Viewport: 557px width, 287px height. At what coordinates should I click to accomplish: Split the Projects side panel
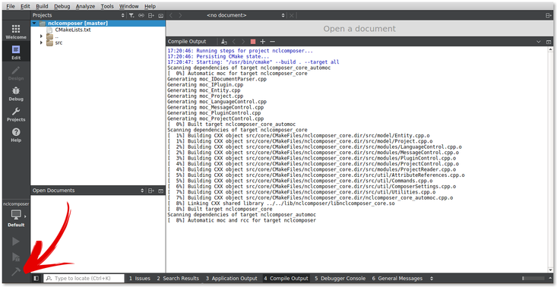point(151,15)
